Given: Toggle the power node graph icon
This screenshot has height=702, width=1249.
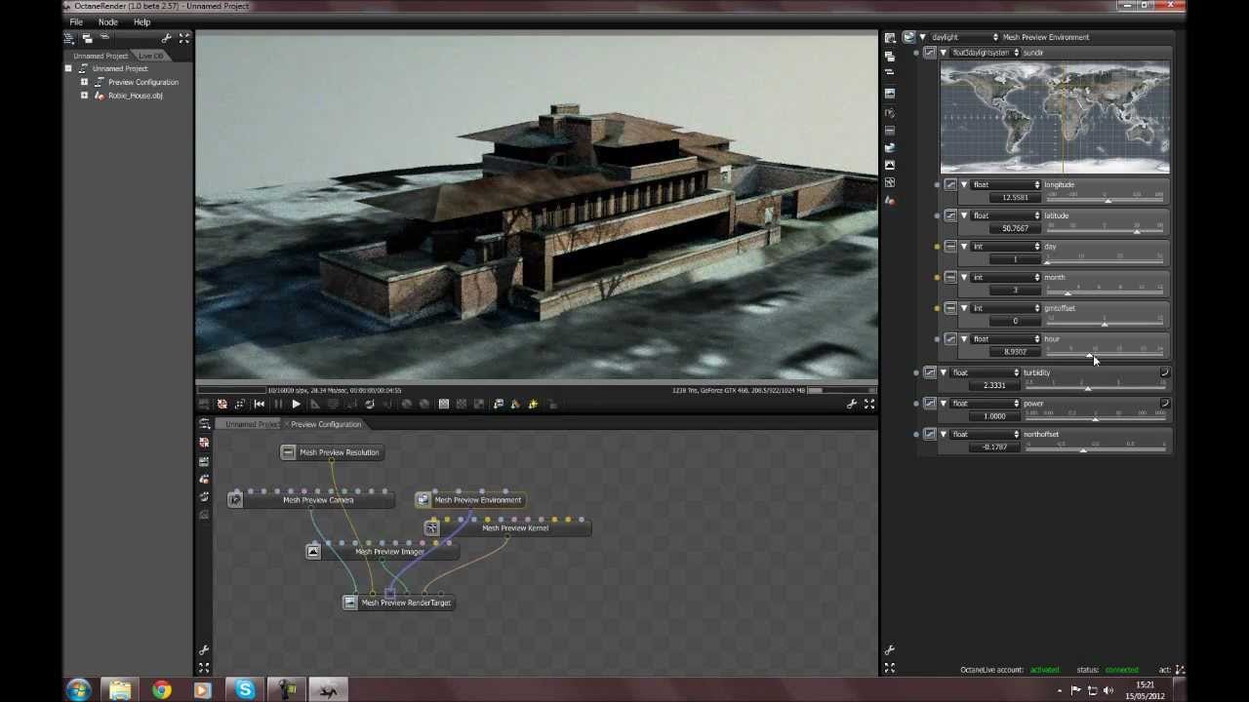Looking at the screenshot, I should 930,404.
